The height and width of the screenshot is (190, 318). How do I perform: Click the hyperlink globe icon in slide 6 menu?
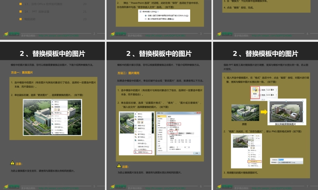coord(135,140)
